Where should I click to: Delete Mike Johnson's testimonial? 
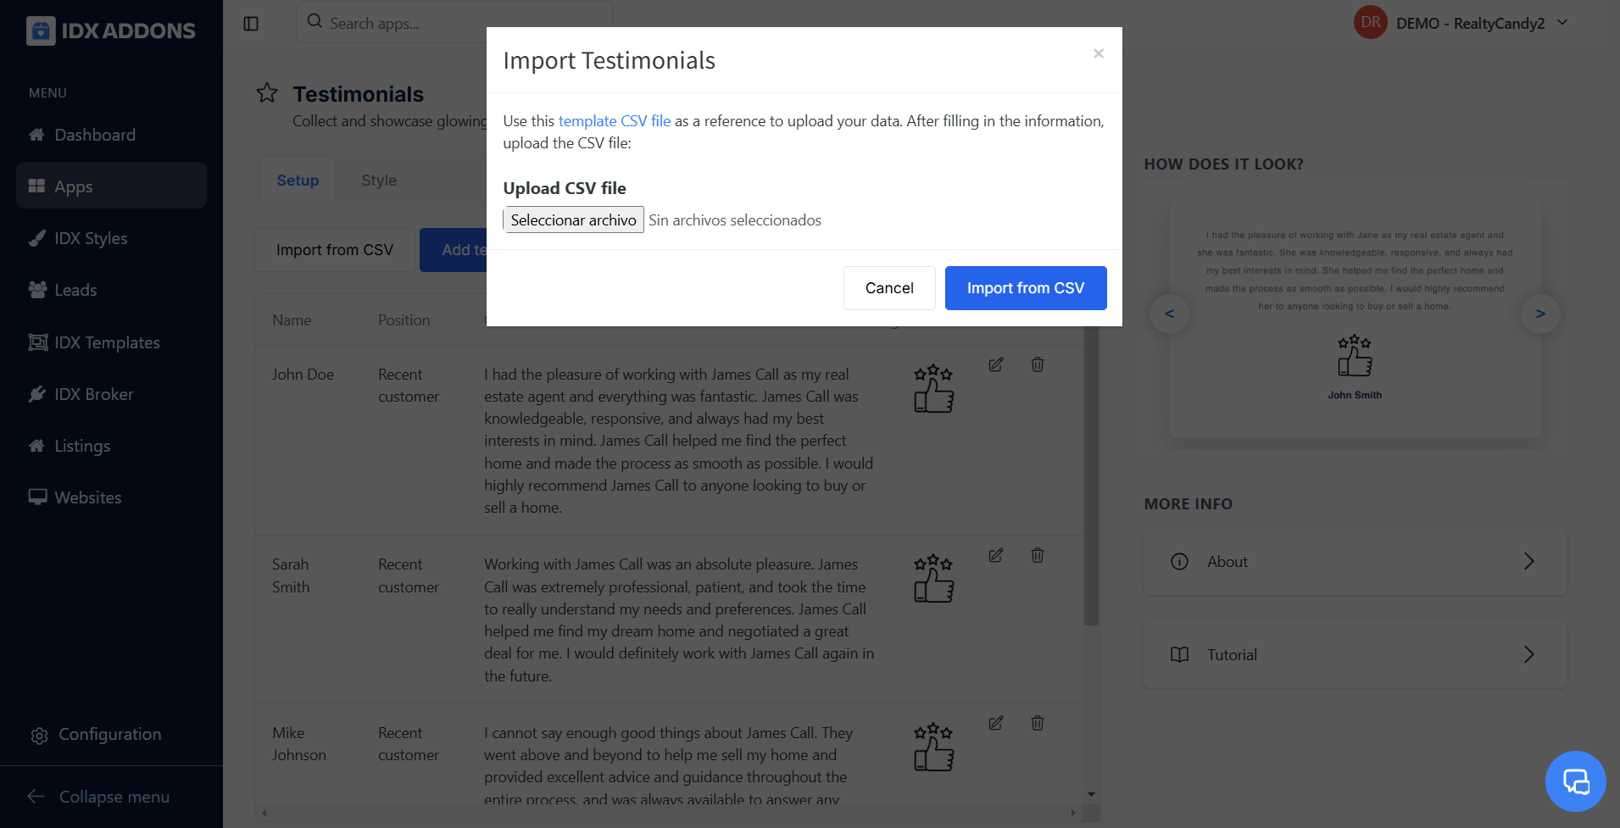coord(1037,724)
